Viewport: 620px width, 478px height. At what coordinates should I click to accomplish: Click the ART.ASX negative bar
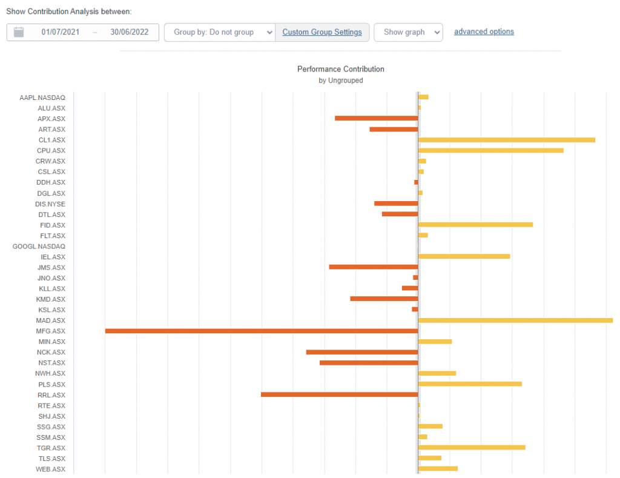tap(394, 130)
